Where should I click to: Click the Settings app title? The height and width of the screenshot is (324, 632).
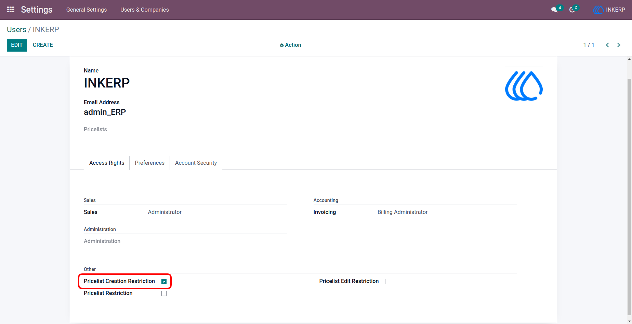37,10
